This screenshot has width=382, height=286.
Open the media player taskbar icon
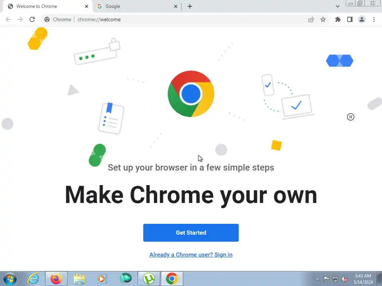click(x=102, y=279)
